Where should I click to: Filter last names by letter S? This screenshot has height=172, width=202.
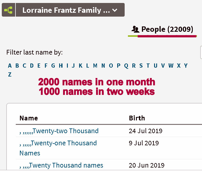pyautogui.click(x=141, y=66)
